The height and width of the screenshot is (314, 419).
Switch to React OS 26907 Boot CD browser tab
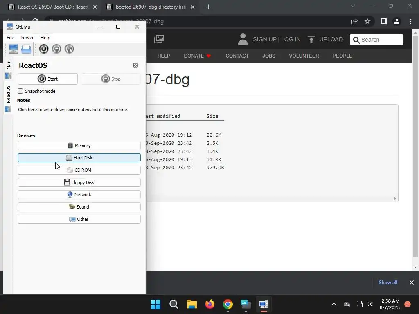[52, 7]
